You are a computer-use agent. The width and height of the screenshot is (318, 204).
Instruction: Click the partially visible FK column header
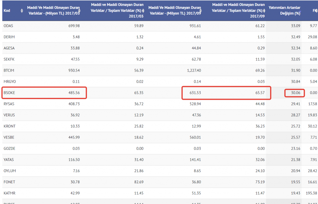click(314, 11)
